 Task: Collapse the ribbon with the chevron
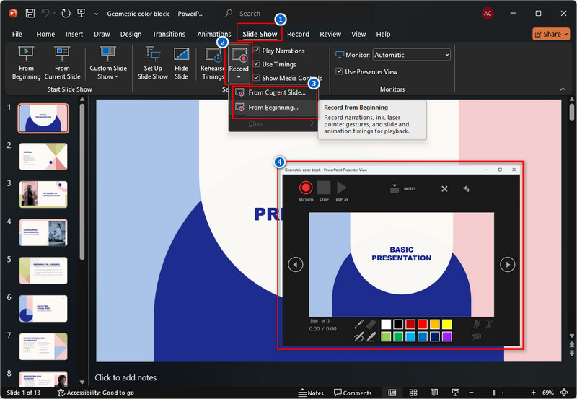[563, 89]
